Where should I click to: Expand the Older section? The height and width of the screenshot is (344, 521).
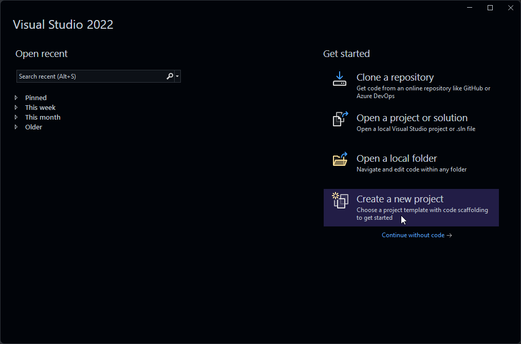[x=16, y=127]
